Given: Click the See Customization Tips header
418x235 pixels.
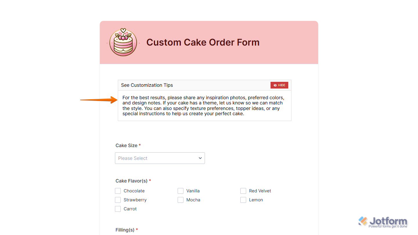Looking at the screenshot, I should [x=147, y=85].
